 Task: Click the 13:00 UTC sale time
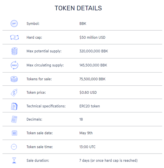[88, 147]
